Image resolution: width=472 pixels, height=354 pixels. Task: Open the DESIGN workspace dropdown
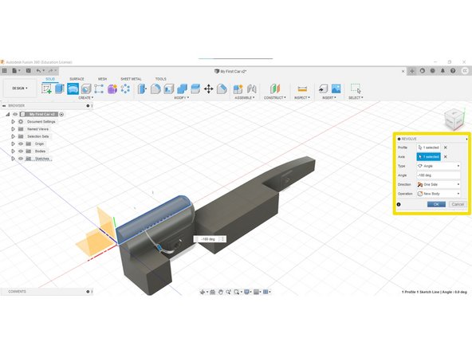20,88
